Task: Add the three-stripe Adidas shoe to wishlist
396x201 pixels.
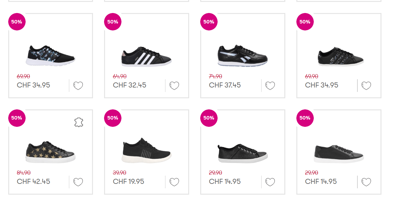Action: pyautogui.click(x=174, y=86)
